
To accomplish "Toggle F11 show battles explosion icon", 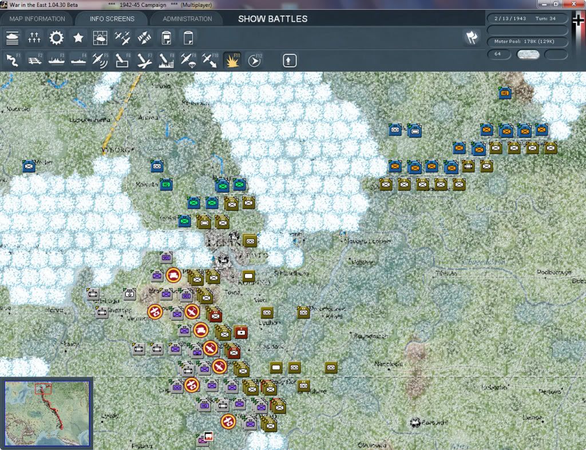I will 232,60.
